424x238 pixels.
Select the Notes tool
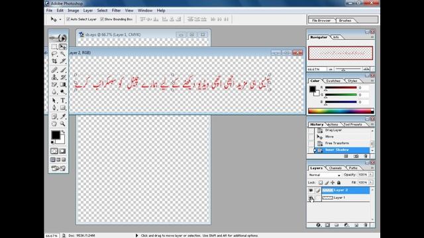54,116
